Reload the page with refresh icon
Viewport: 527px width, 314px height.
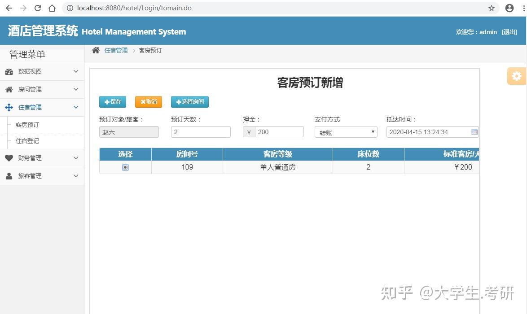pos(38,8)
